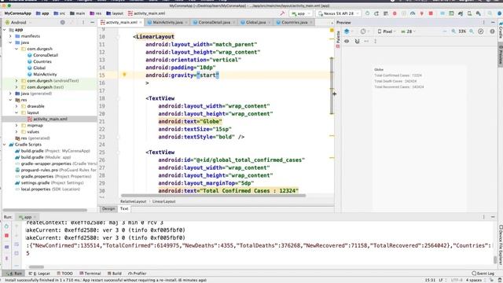Open the Profiler tool window
This screenshot has height=283, width=503.
point(138,274)
